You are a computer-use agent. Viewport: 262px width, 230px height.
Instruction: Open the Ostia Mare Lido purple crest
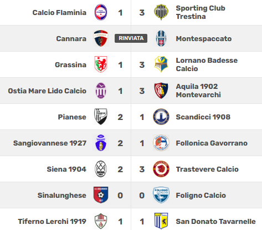pos(101,91)
